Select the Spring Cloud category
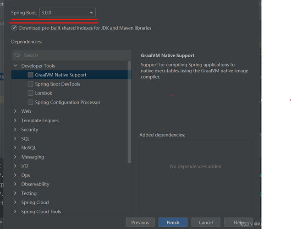291x229 pixels. 35,202
